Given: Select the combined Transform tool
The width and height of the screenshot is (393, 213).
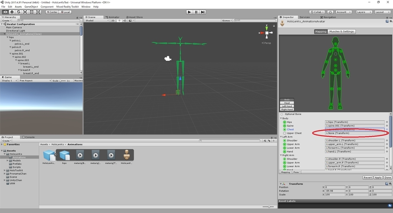Looking at the screenshot, I should click(38, 12).
